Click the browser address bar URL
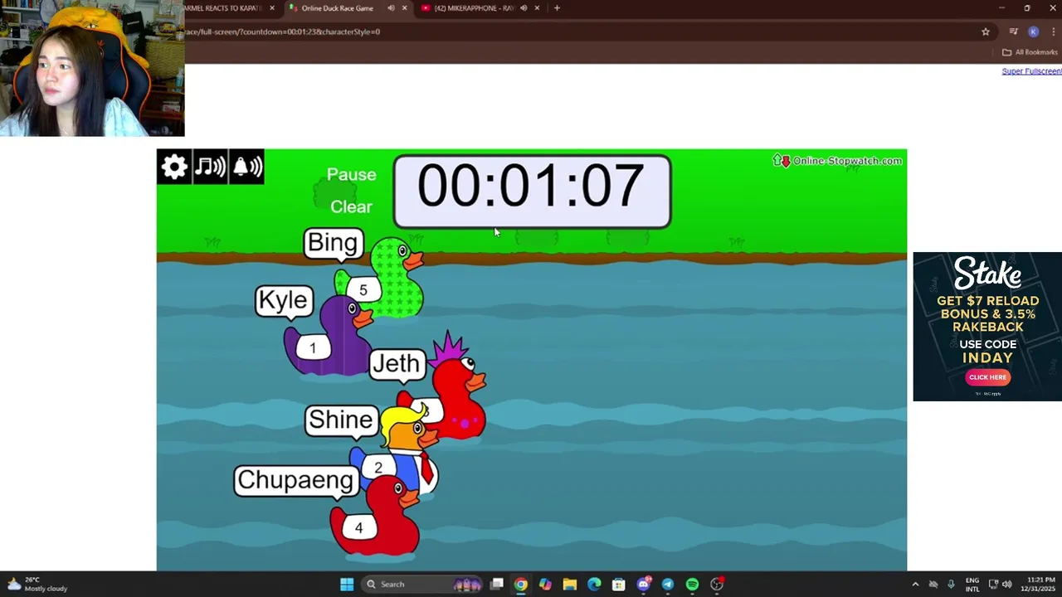 pos(282,32)
